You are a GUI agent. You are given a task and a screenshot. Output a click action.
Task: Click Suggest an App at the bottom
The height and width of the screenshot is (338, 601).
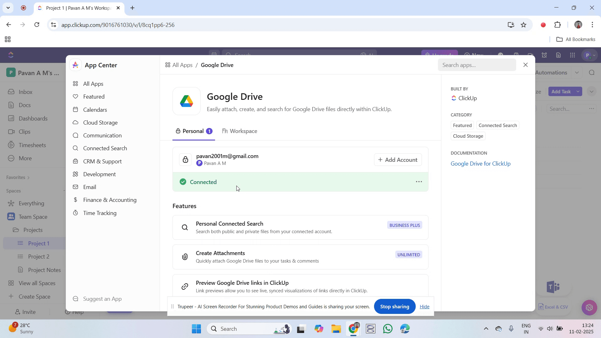(102, 299)
